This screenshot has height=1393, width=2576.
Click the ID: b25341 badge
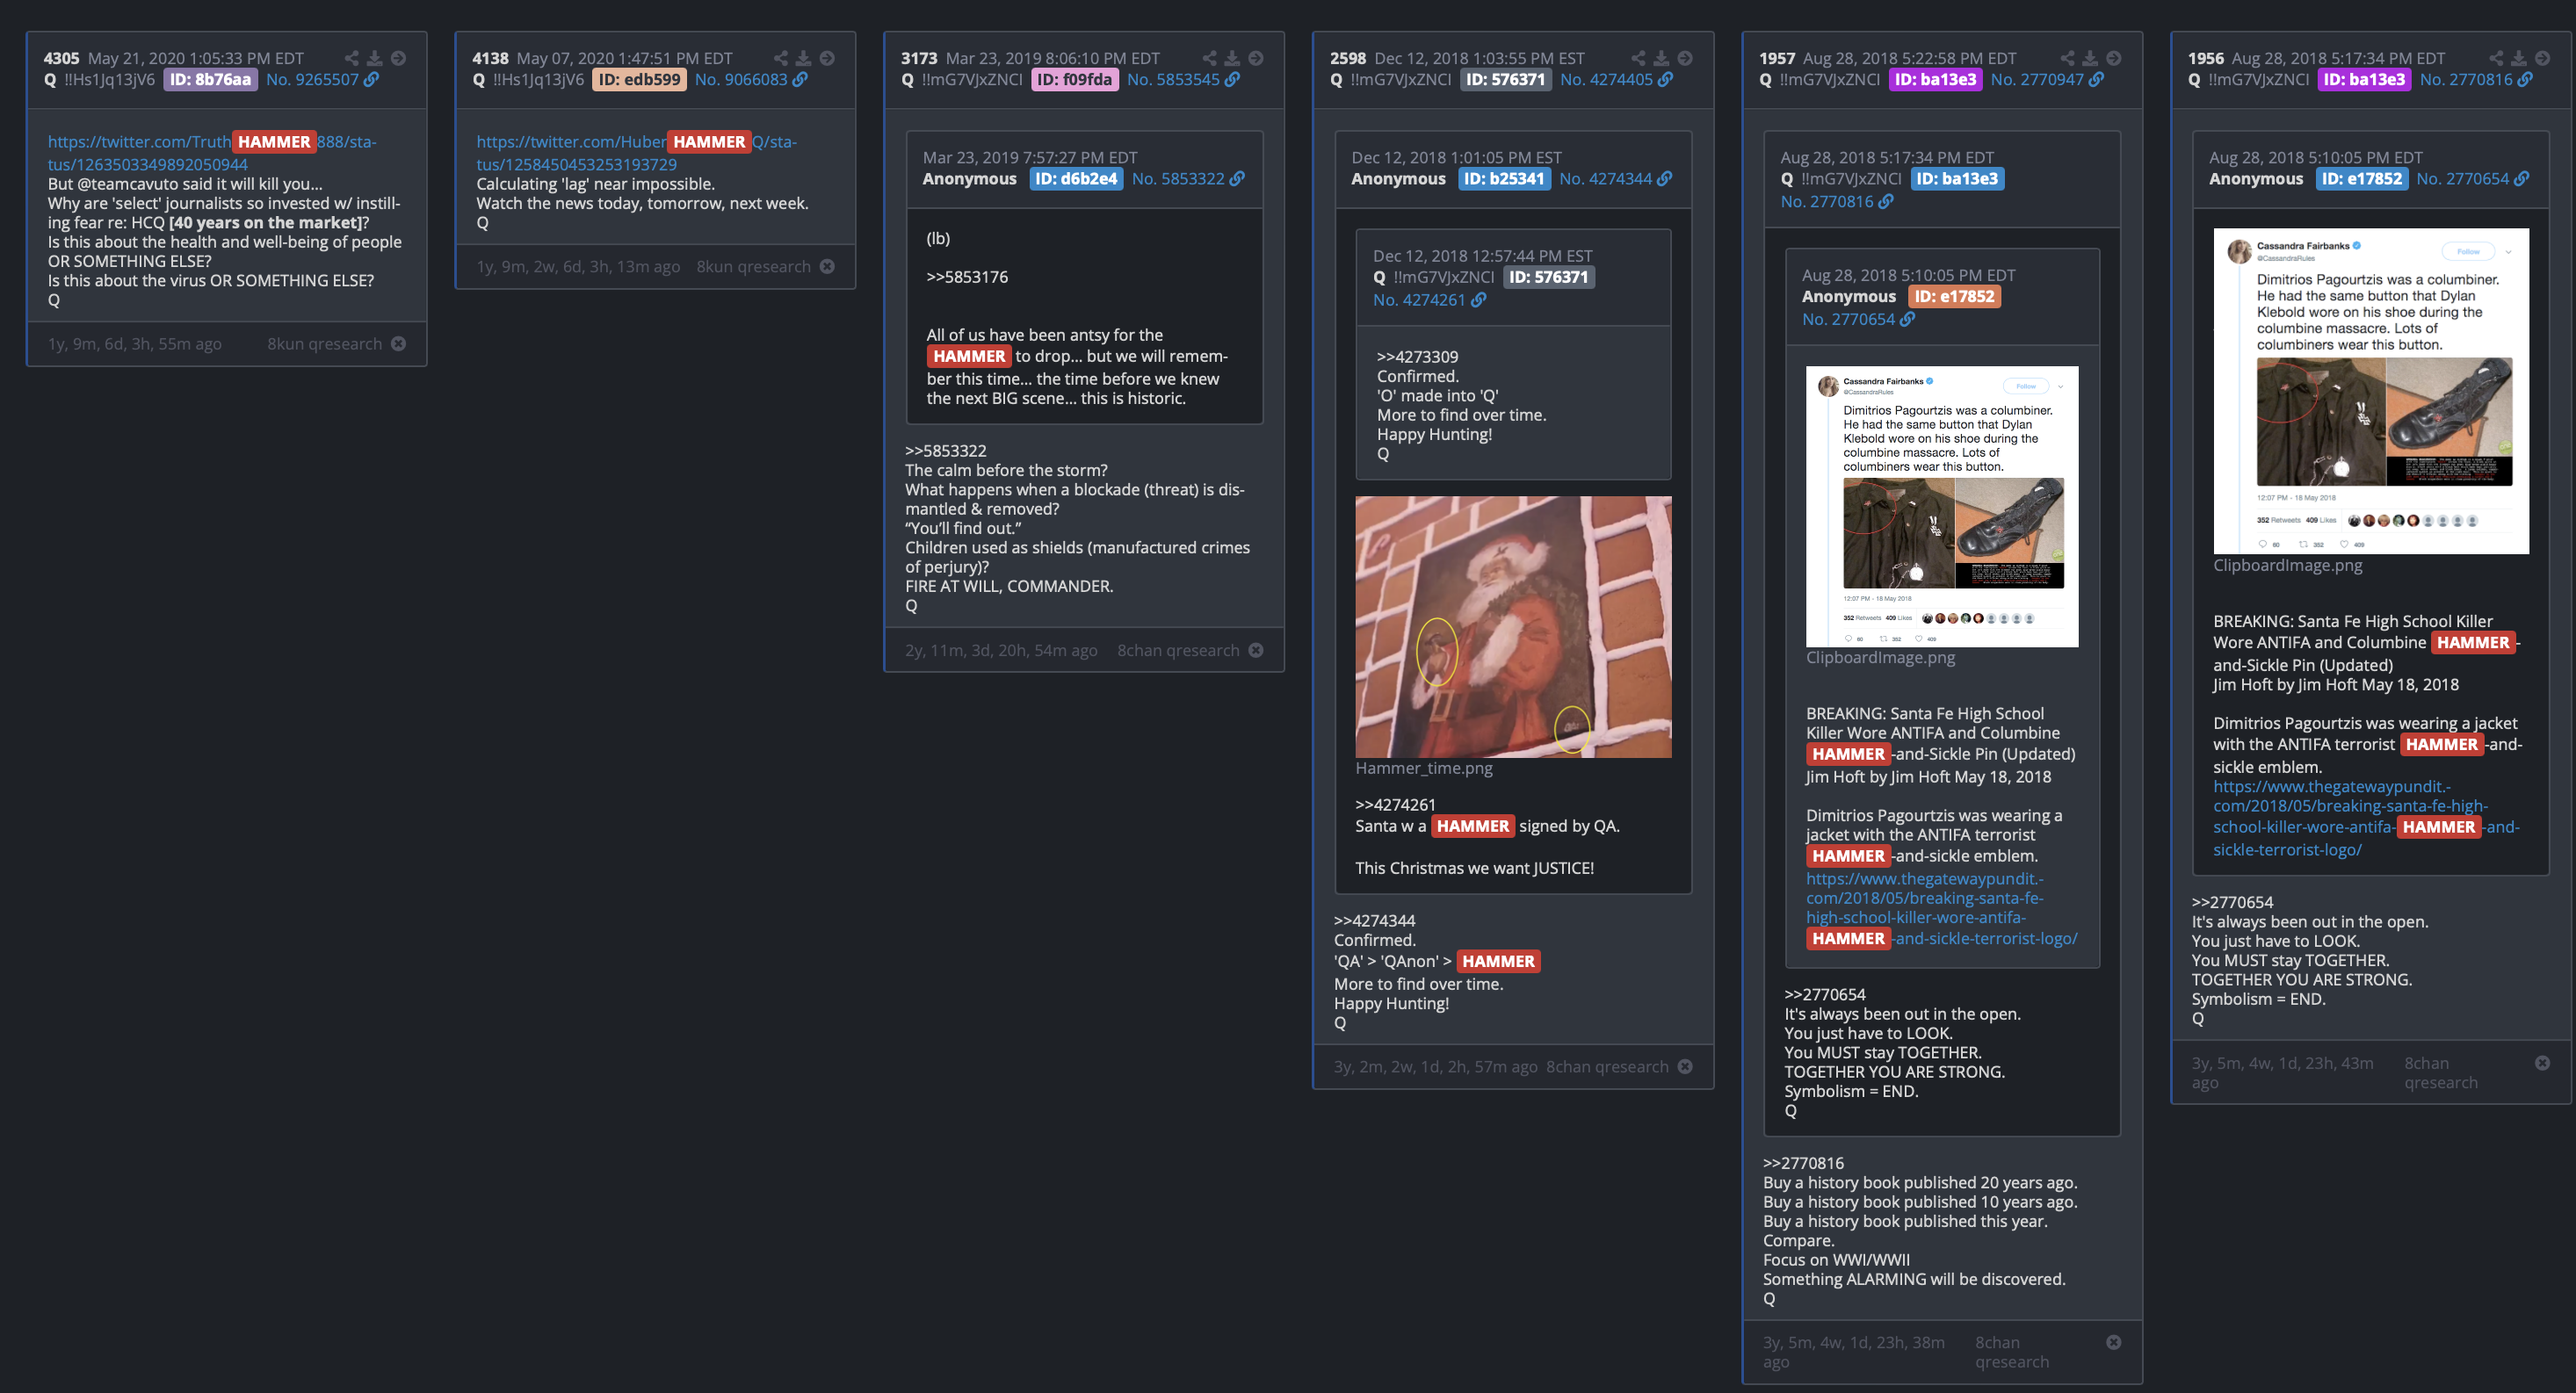tap(1504, 178)
